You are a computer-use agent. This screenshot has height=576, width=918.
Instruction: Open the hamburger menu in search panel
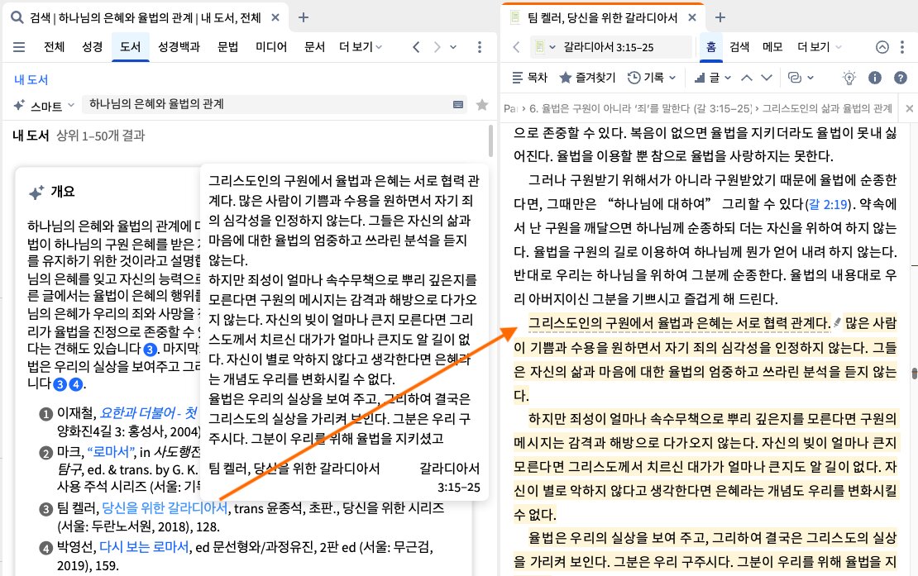(19, 47)
